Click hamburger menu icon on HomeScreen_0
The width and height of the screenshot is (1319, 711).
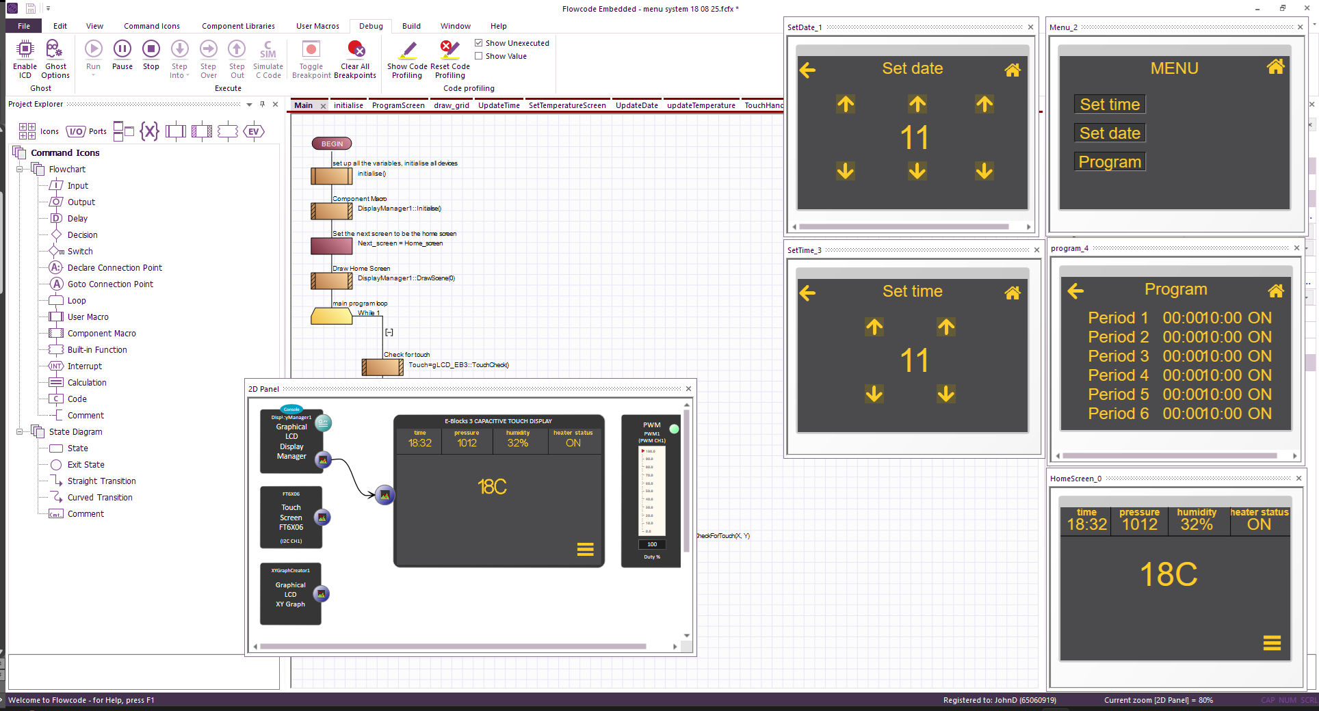pos(1272,643)
